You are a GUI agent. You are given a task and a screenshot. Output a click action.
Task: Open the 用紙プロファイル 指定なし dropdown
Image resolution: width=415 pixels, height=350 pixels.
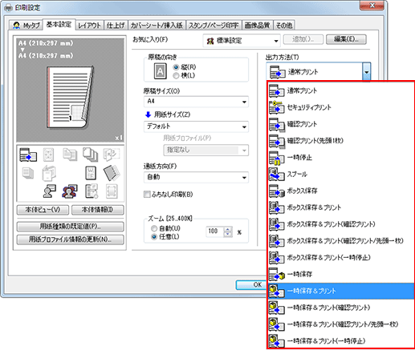pos(205,150)
